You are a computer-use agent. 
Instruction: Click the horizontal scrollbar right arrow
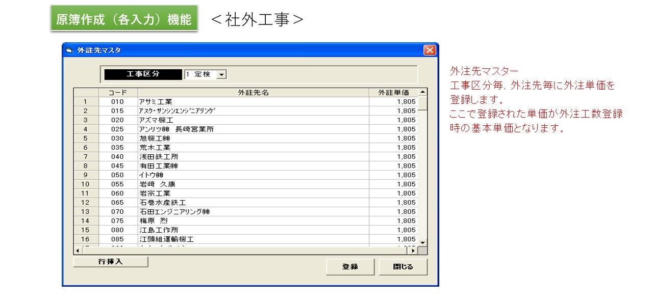point(413,251)
